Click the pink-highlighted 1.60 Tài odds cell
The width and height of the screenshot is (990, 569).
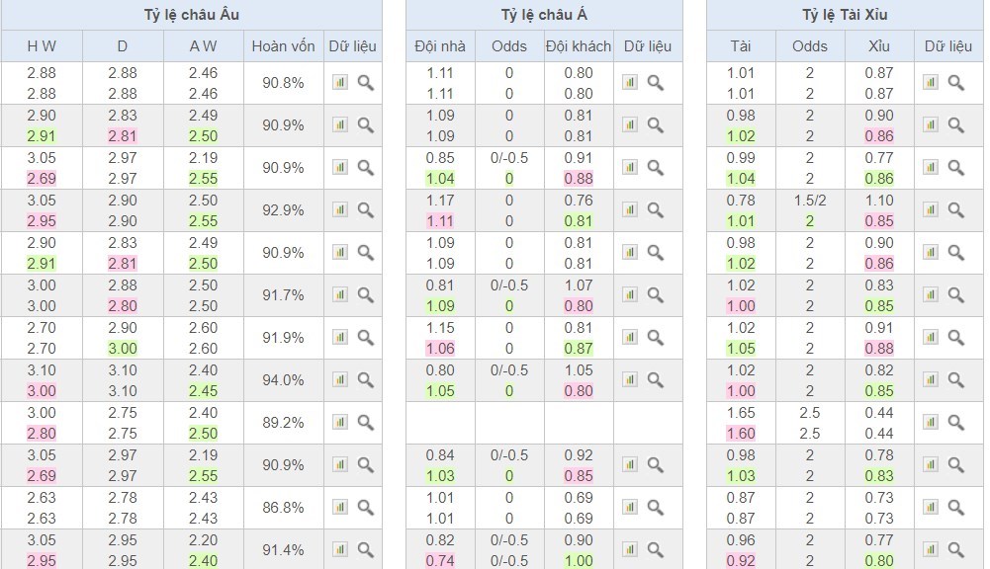tap(741, 434)
